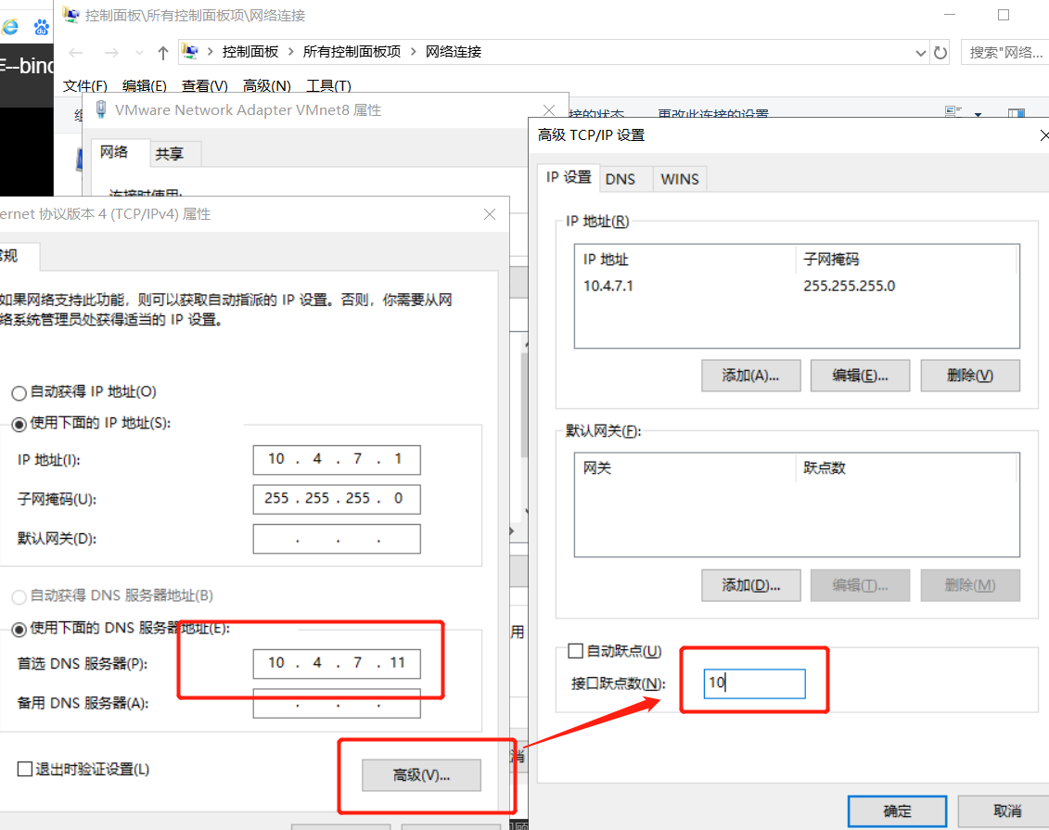Click the back arrow in Explorer
Screen dimensions: 1049x830
(76, 52)
